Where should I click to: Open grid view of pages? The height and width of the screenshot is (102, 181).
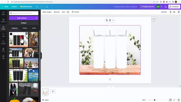point(170,100)
